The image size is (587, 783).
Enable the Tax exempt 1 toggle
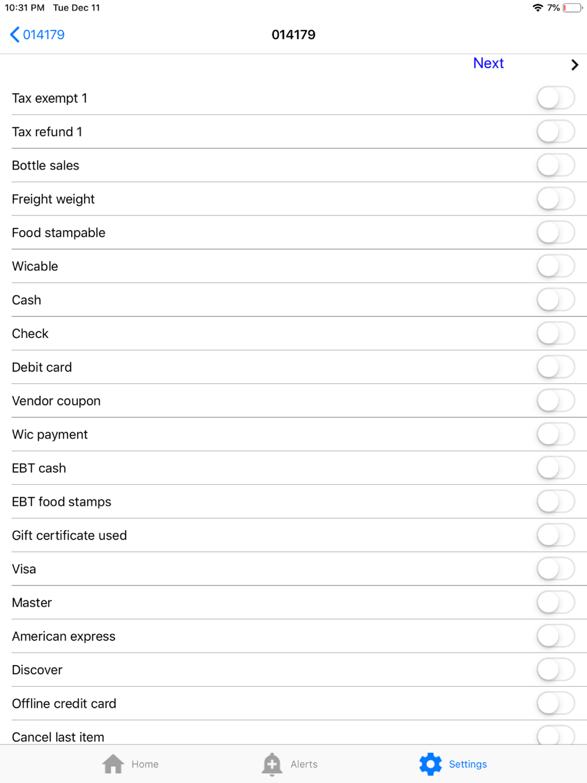(556, 98)
